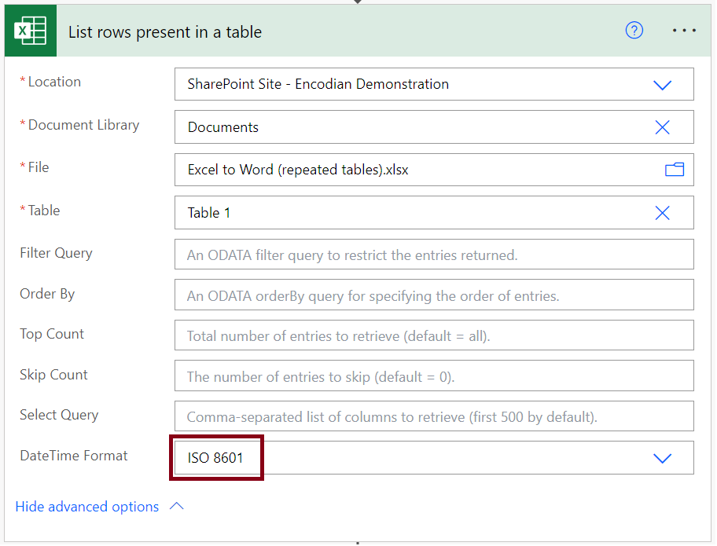
Task: Clear the Document Library value
Action: pos(664,127)
